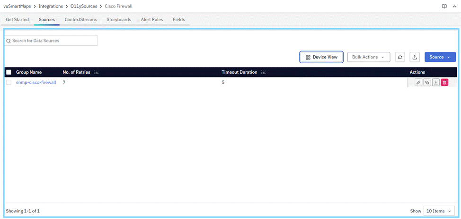Open the Bulk Actions dropdown
Viewport: 461px width, 219px height.
pos(369,57)
